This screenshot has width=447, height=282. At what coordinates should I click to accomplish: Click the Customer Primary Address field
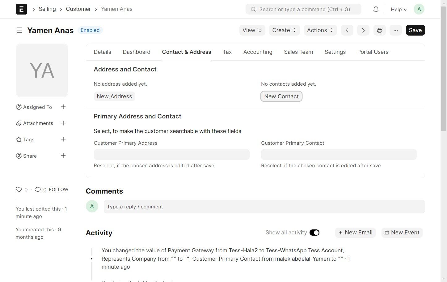pos(171,154)
